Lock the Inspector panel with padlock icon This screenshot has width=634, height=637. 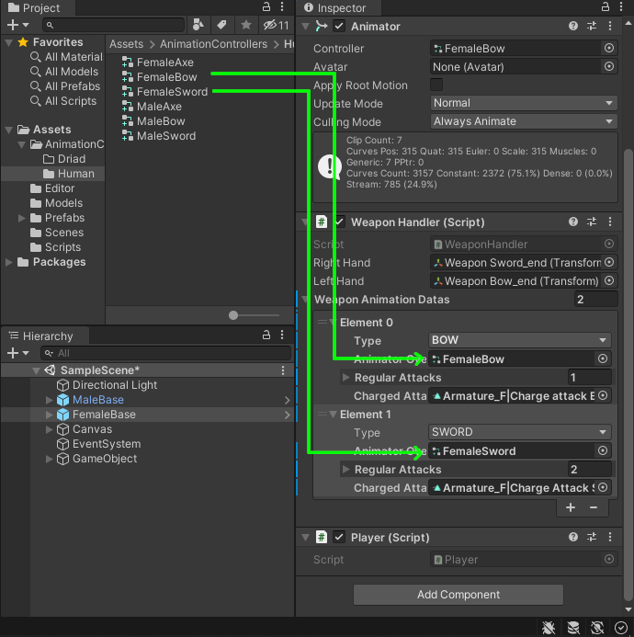(x=594, y=7)
